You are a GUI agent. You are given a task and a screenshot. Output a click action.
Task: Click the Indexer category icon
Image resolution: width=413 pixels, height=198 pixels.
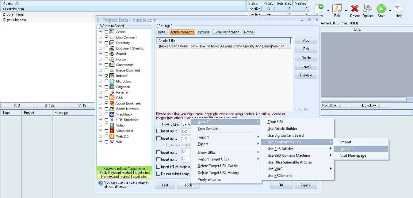pyautogui.click(x=112, y=76)
